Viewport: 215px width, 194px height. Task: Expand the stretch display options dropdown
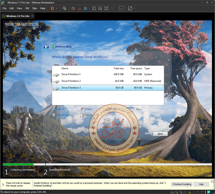[x=134, y=8]
